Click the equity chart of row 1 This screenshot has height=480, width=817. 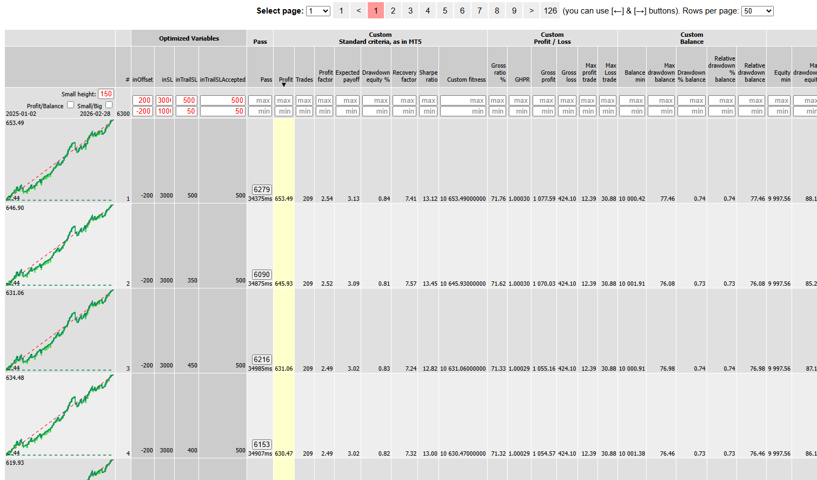(x=59, y=161)
